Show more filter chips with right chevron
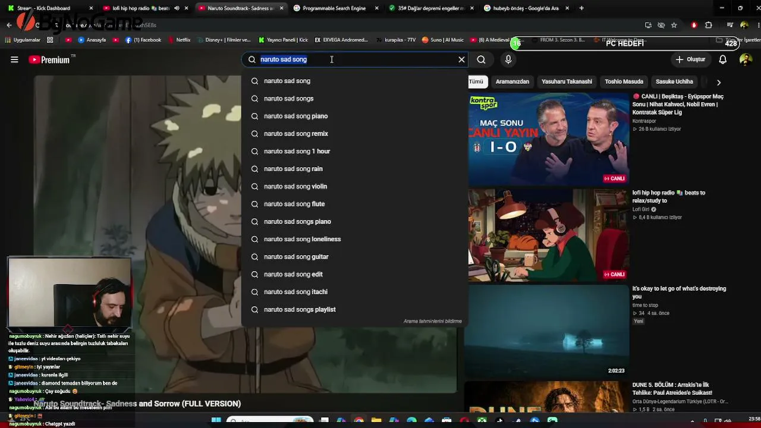The image size is (761, 428). (x=718, y=82)
